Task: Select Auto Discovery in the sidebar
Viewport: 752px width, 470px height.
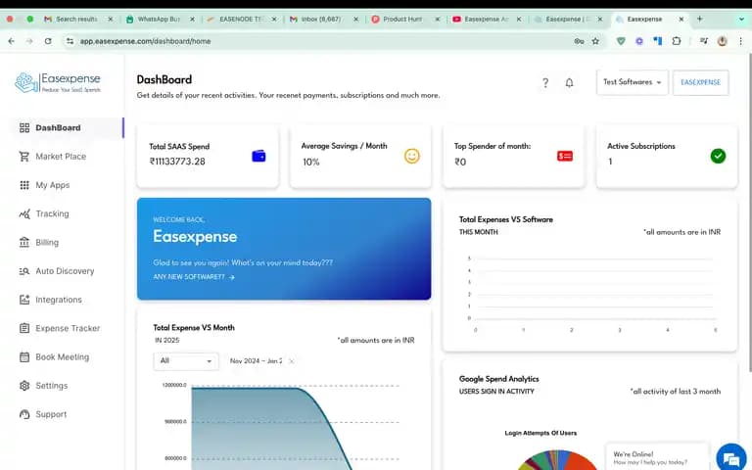Action: (65, 271)
